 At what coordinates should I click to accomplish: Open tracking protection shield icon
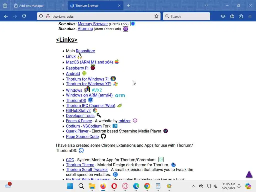click(x=41, y=16)
